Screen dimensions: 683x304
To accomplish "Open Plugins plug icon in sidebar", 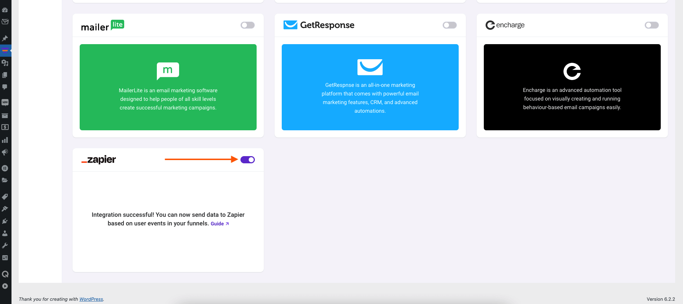I will [5, 221].
